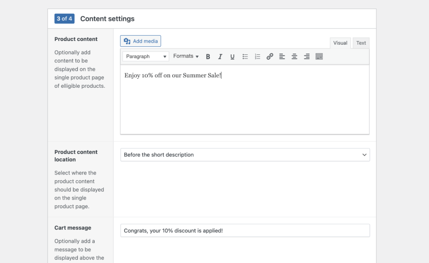This screenshot has height=263, width=429.
Task: Insert a link in the product content
Action: [x=269, y=56]
